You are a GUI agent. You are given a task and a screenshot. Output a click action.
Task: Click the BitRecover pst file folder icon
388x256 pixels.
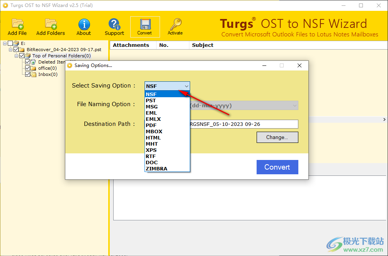pos(22,50)
